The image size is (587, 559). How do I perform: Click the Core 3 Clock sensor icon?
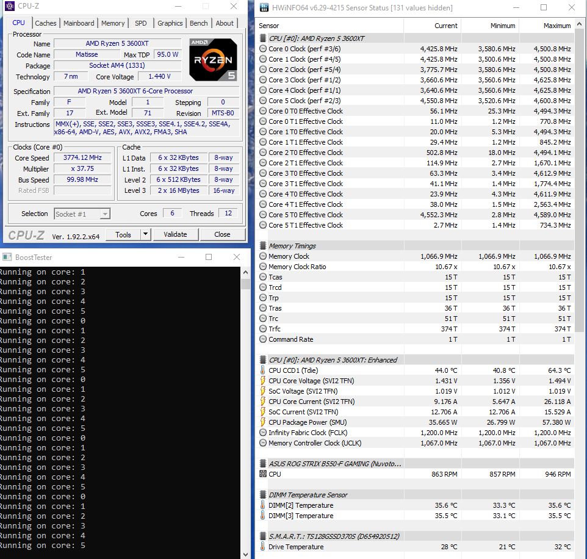[263, 80]
